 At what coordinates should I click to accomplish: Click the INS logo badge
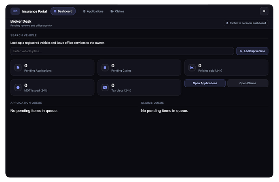click(x=15, y=11)
